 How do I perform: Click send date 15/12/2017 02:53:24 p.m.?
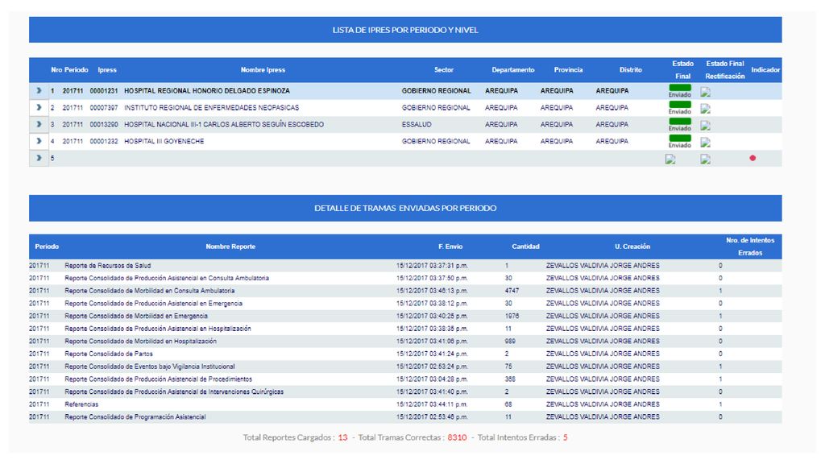point(432,367)
